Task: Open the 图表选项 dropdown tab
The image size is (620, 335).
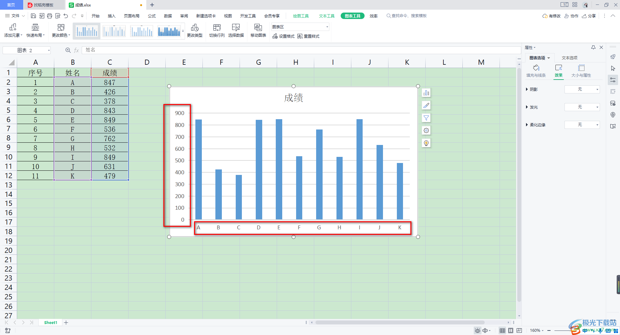Action: 540,58
